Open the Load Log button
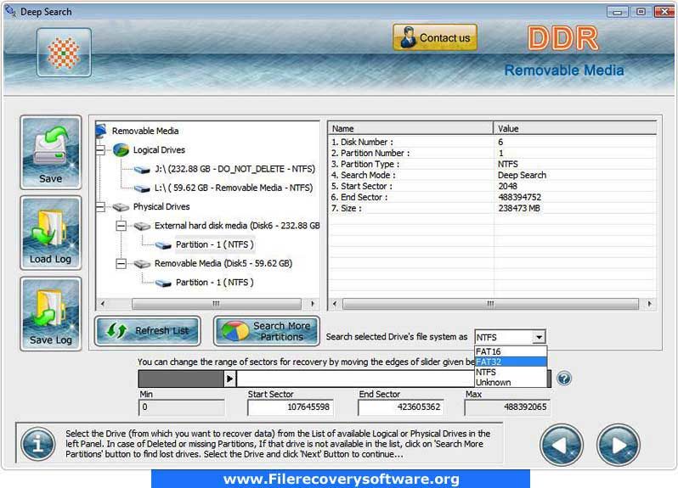This screenshot has height=488, width=678. pyautogui.click(x=51, y=233)
